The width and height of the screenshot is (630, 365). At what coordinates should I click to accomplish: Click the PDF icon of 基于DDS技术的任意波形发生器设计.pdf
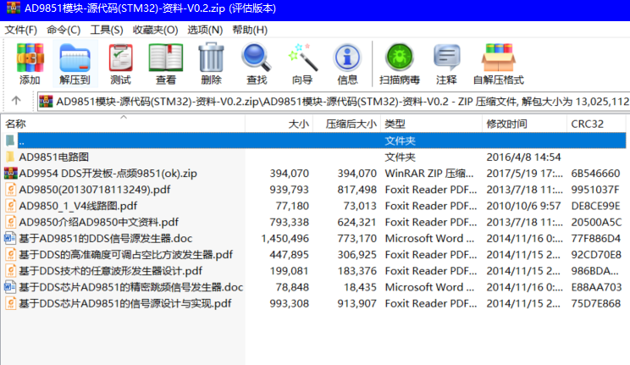coord(10,271)
